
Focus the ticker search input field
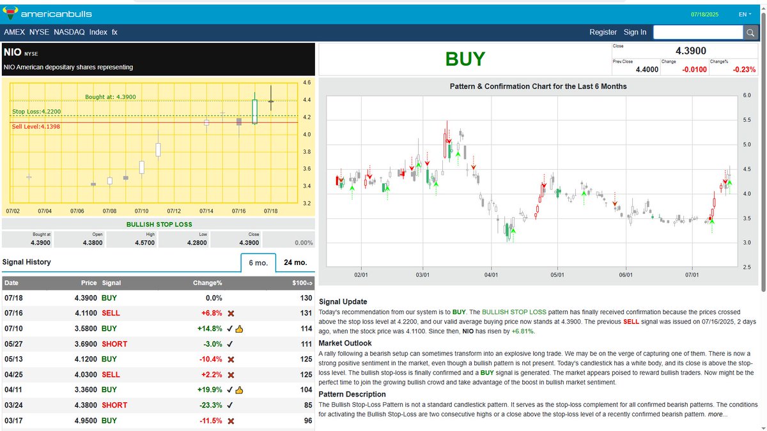point(698,33)
